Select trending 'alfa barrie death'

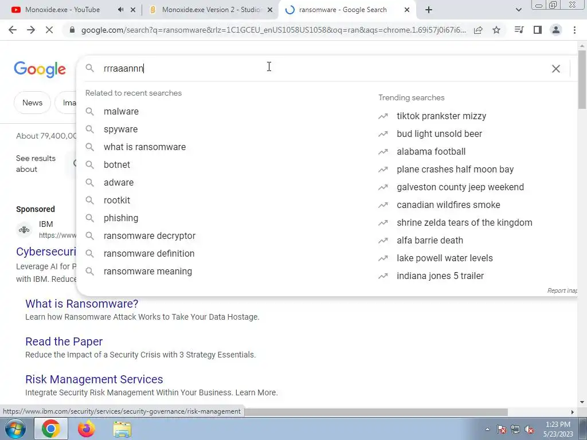tap(430, 241)
